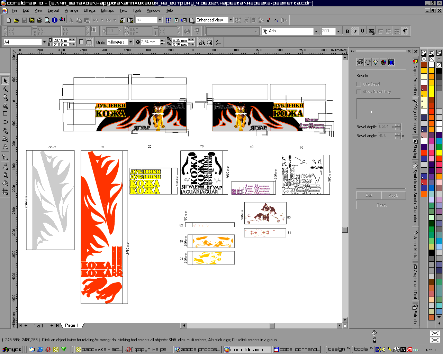443x354 pixels.
Task: Open the File menu
Action: pos(15,10)
